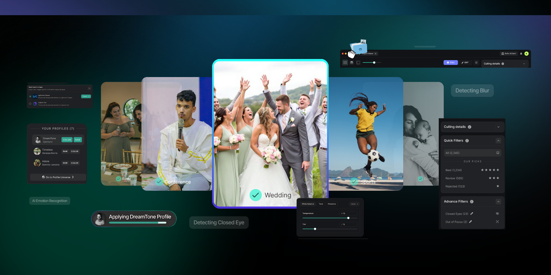Select the Lightroom Classic radio button
The image size is (551, 275).
pos(30,97)
